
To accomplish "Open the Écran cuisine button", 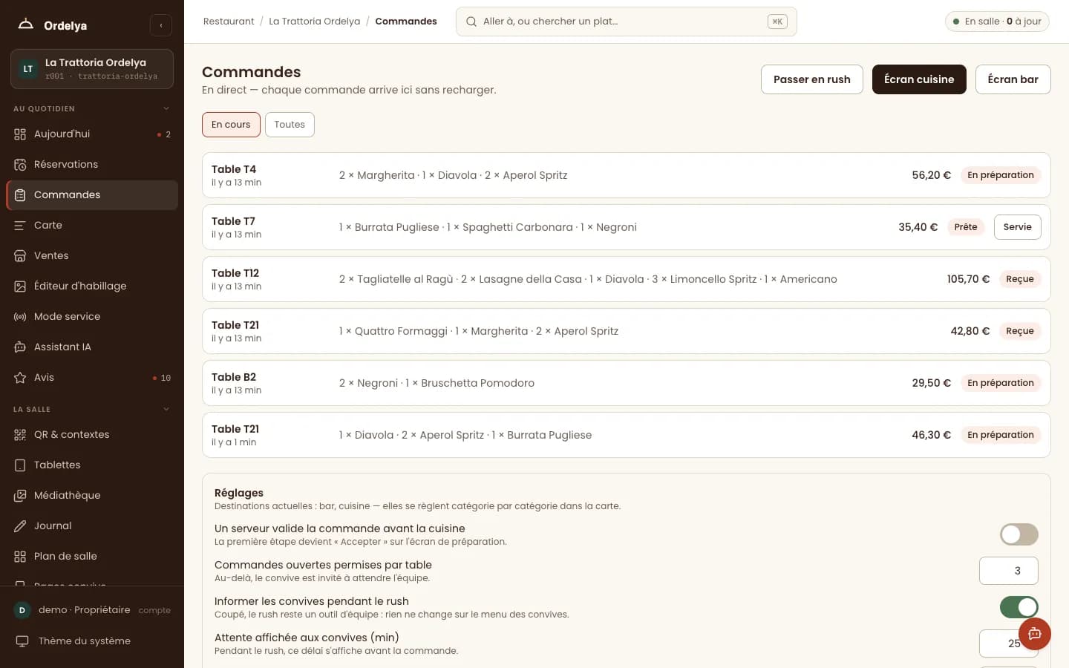I will [x=919, y=79].
